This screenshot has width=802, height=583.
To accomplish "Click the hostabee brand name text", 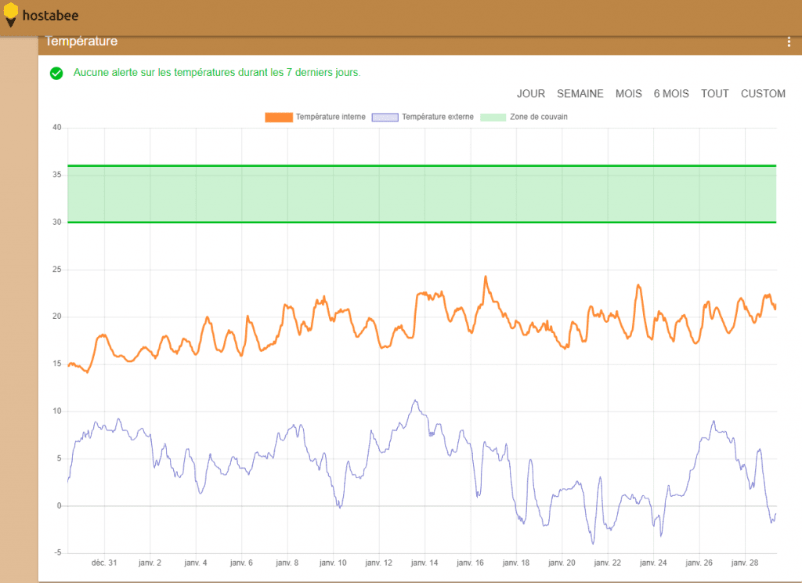I will click(x=50, y=16).
